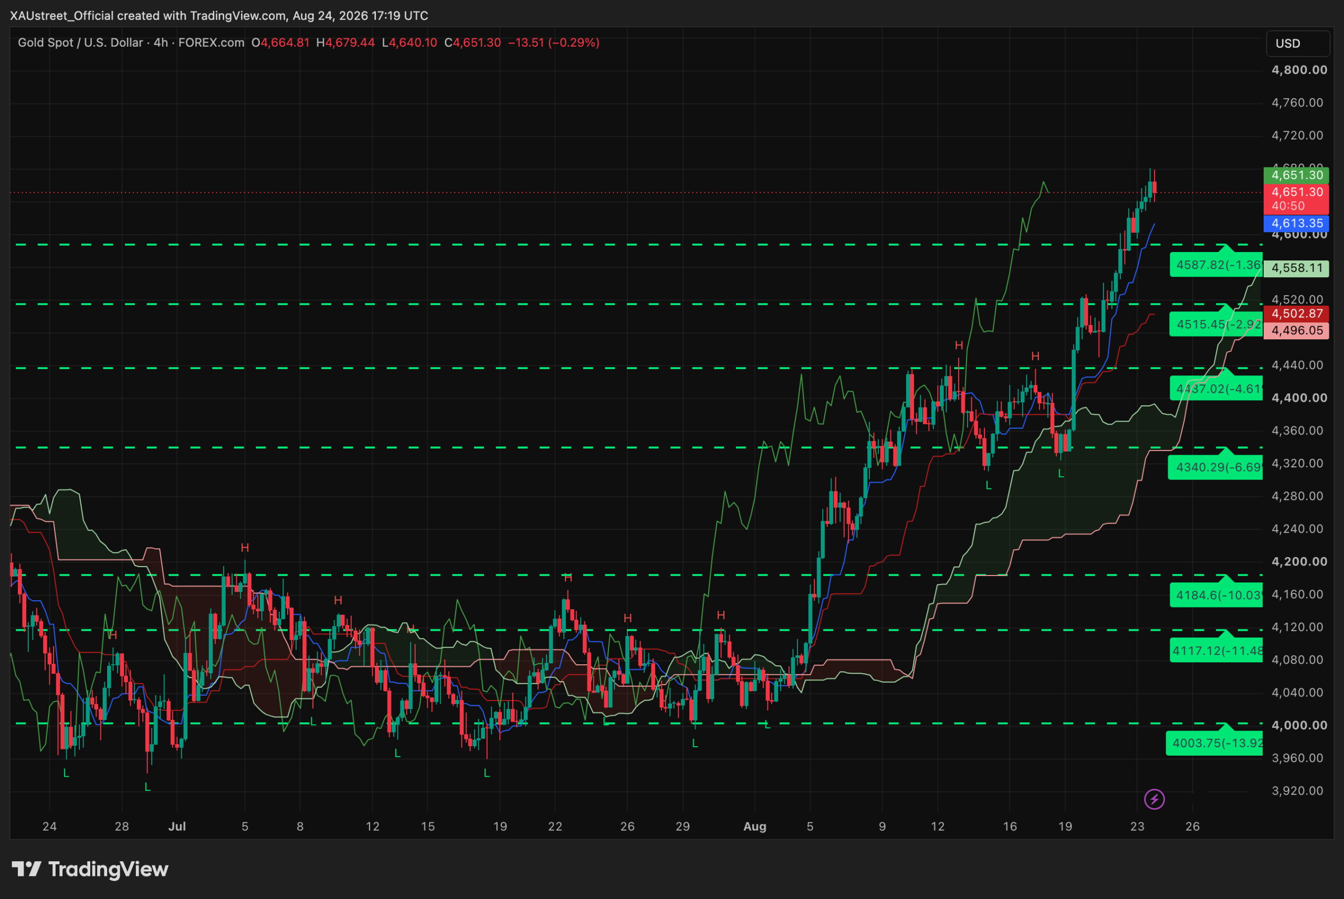The image size is (1344, 899).
Task: Click the 23 date label on time axis
Action: 1137,826
